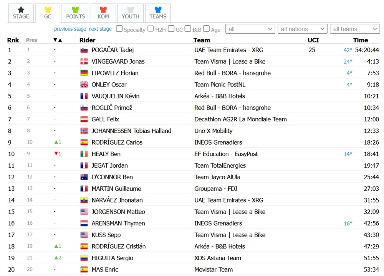Click the Time column header
The image size is (384, 276).
(361, 40)
